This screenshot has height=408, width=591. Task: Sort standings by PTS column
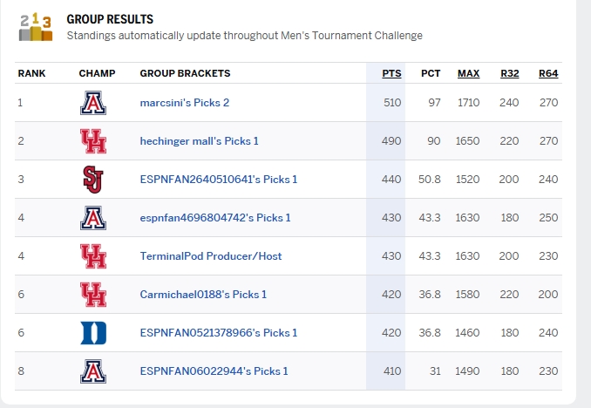[391, 73]
